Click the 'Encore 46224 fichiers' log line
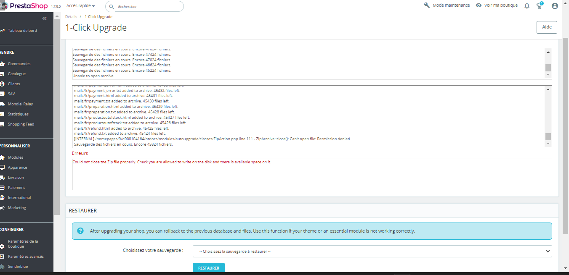Viewport: 569px width, 275px height. click(x=122, y=71)
